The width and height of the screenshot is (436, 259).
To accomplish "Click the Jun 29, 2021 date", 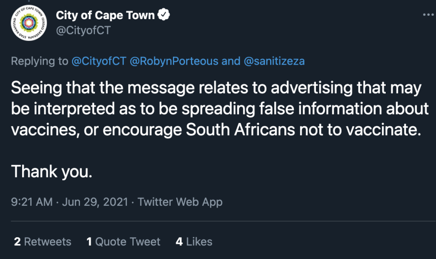I will click(95, 202).
